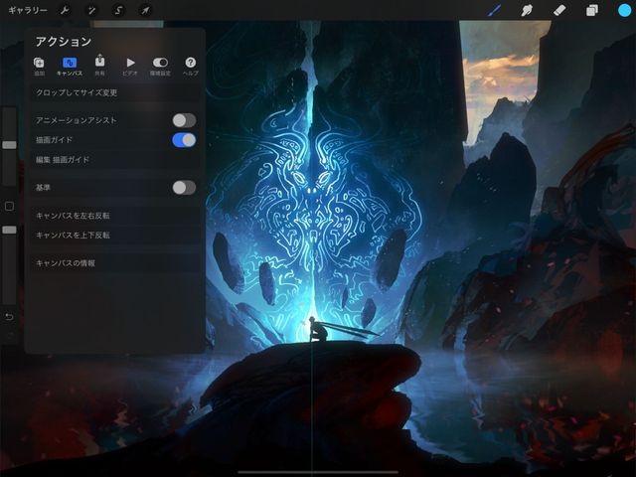Switch to the キャンバス tab
This screenshot has height=477, width=636.
[x=70, y=67]
